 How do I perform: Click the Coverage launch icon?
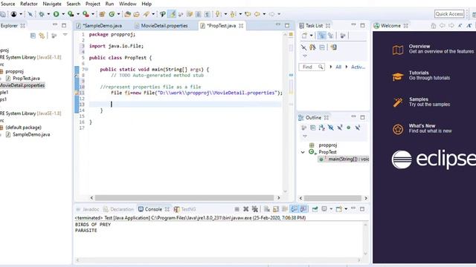71,14
